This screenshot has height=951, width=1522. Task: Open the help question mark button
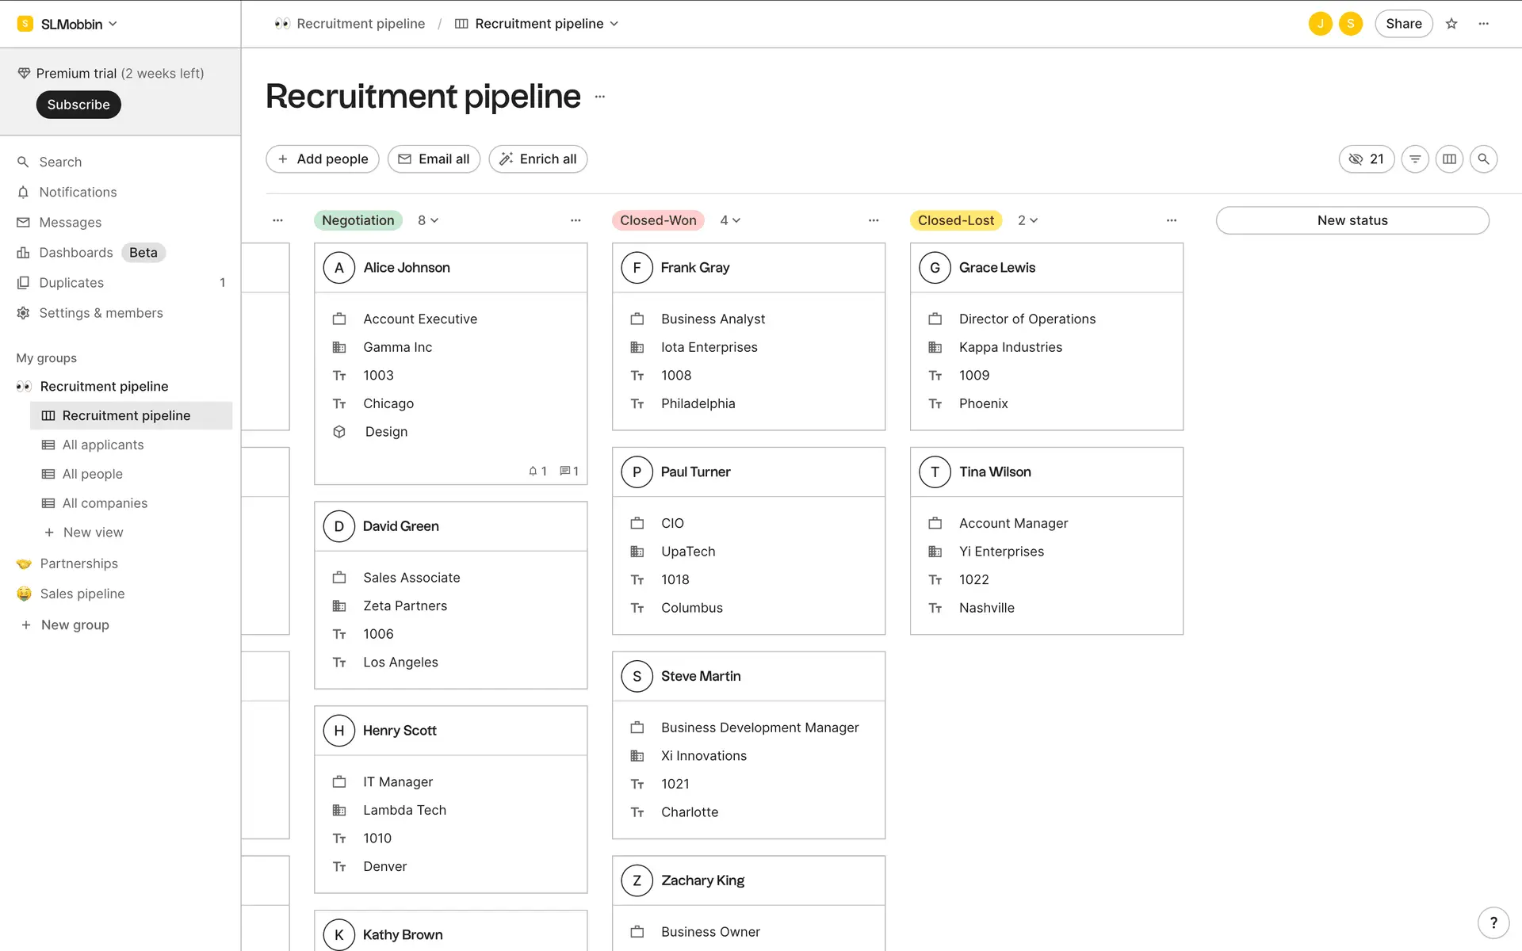click(x=1493, y=922)
